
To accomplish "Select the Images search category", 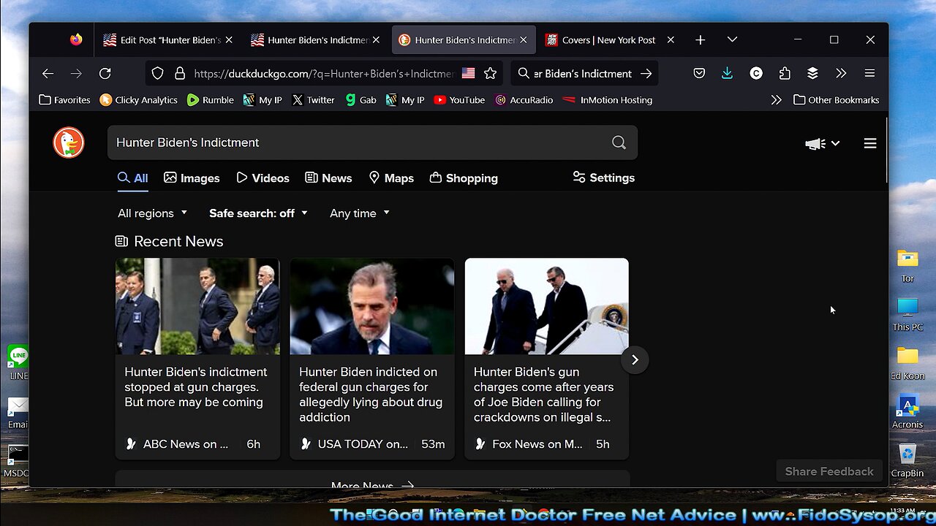I will (x=192, y=178).
